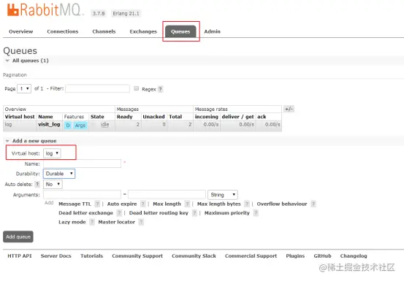Open the Auto delete help icon
This screenshot has width=404, height=281.
coord(37,184)
